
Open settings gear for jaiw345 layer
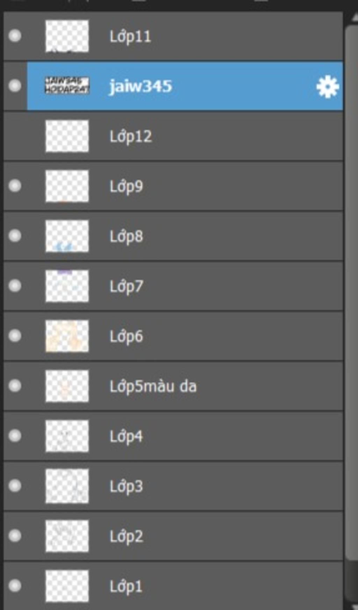coord(328,86)
